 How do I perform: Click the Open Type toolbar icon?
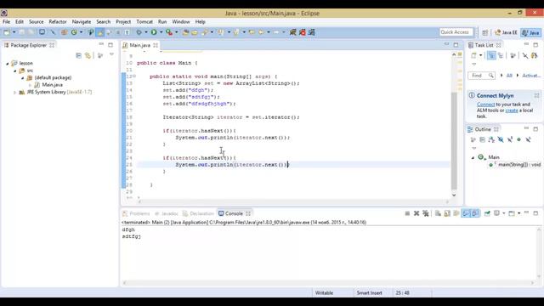tap(185, 32)
